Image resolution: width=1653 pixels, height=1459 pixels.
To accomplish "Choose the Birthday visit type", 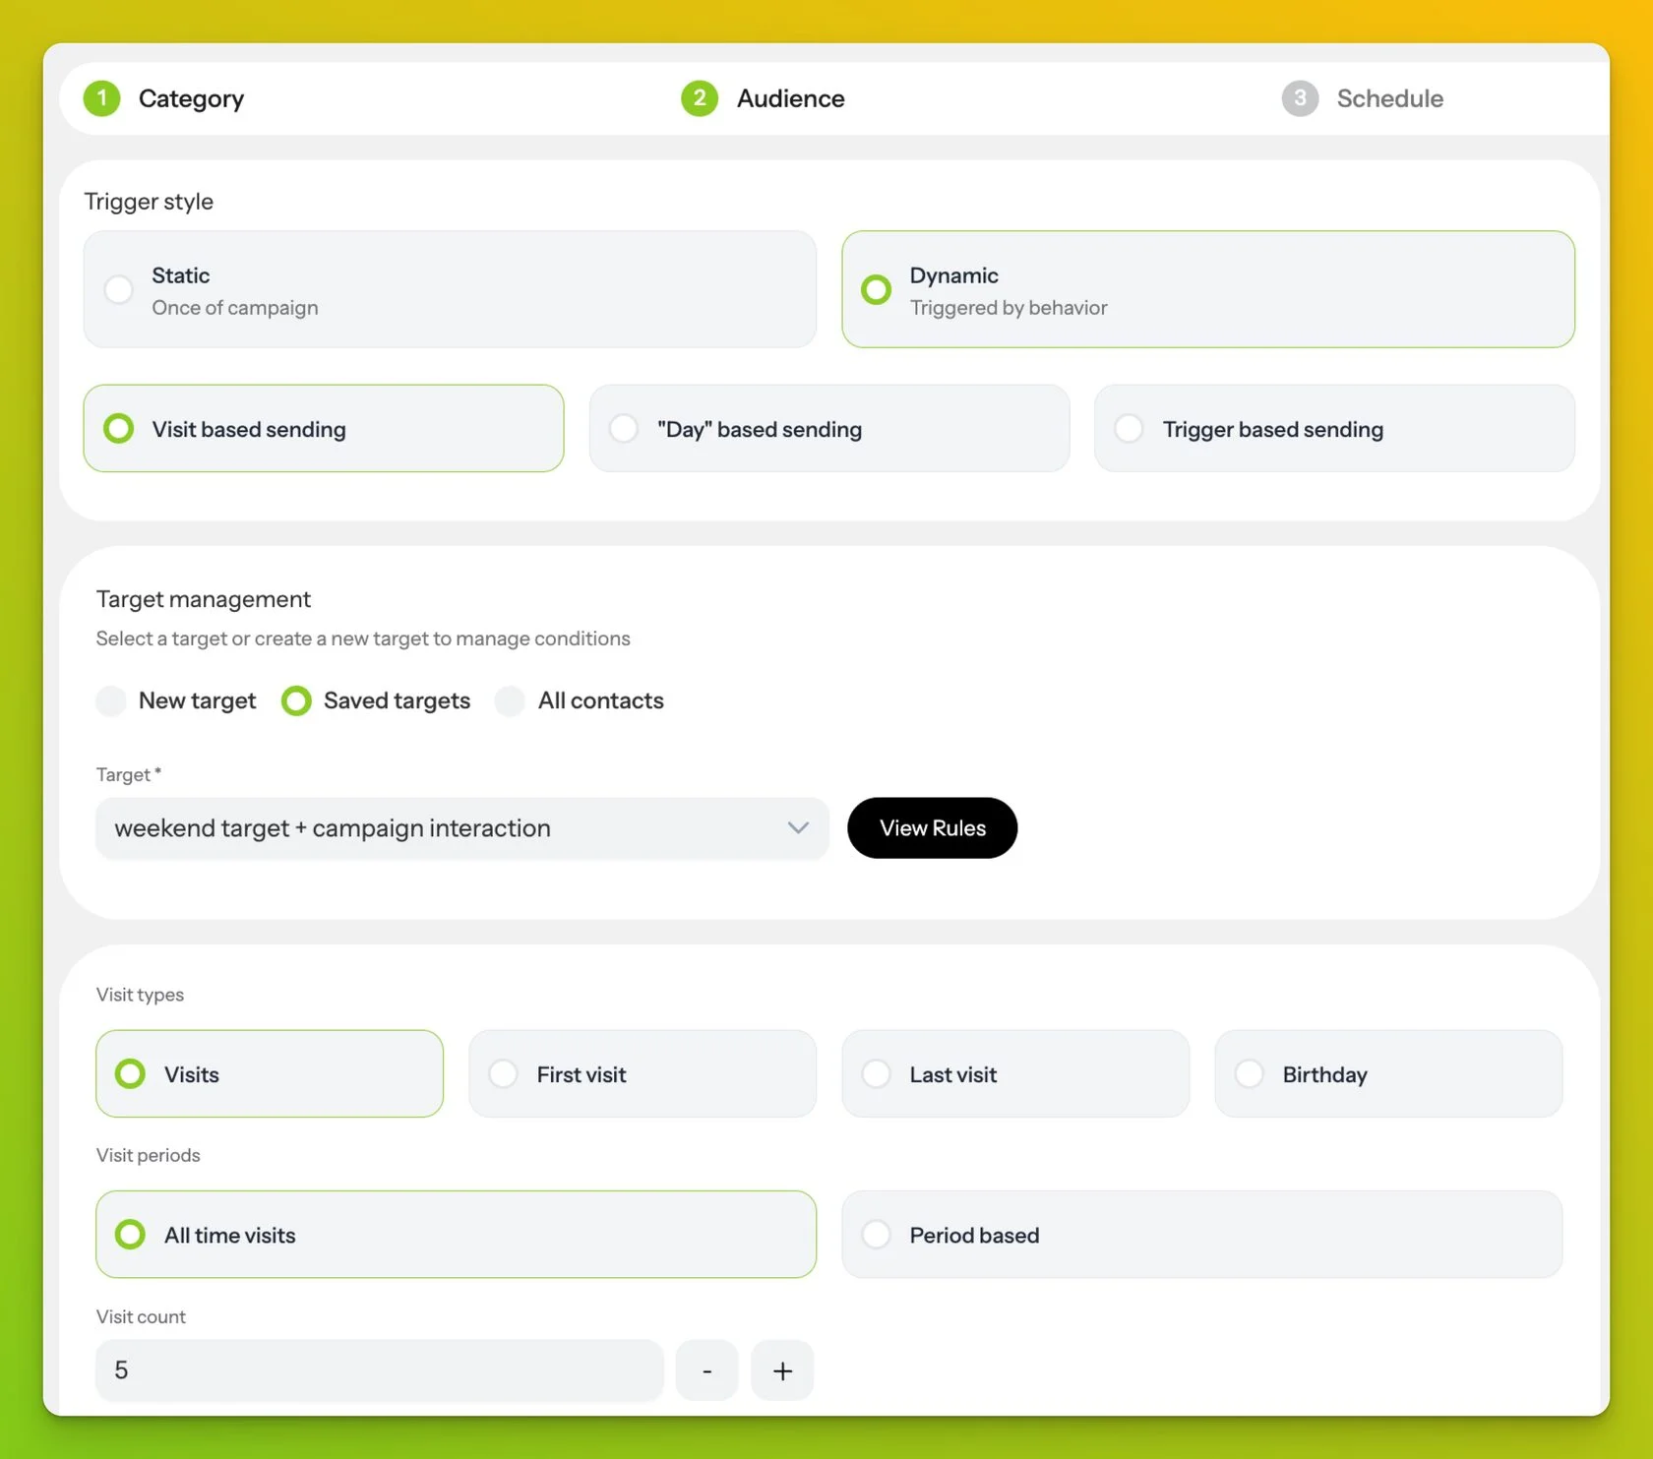I will click(x=1388, y=1074).
